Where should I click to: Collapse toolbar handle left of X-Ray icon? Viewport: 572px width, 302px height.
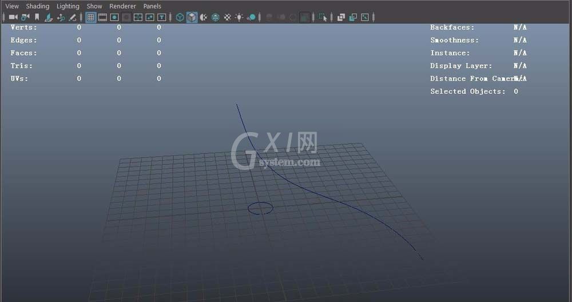tap(332, 17)
